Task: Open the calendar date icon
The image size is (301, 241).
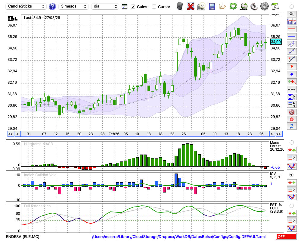Action: pyautogui.click(x=275, y=6)
